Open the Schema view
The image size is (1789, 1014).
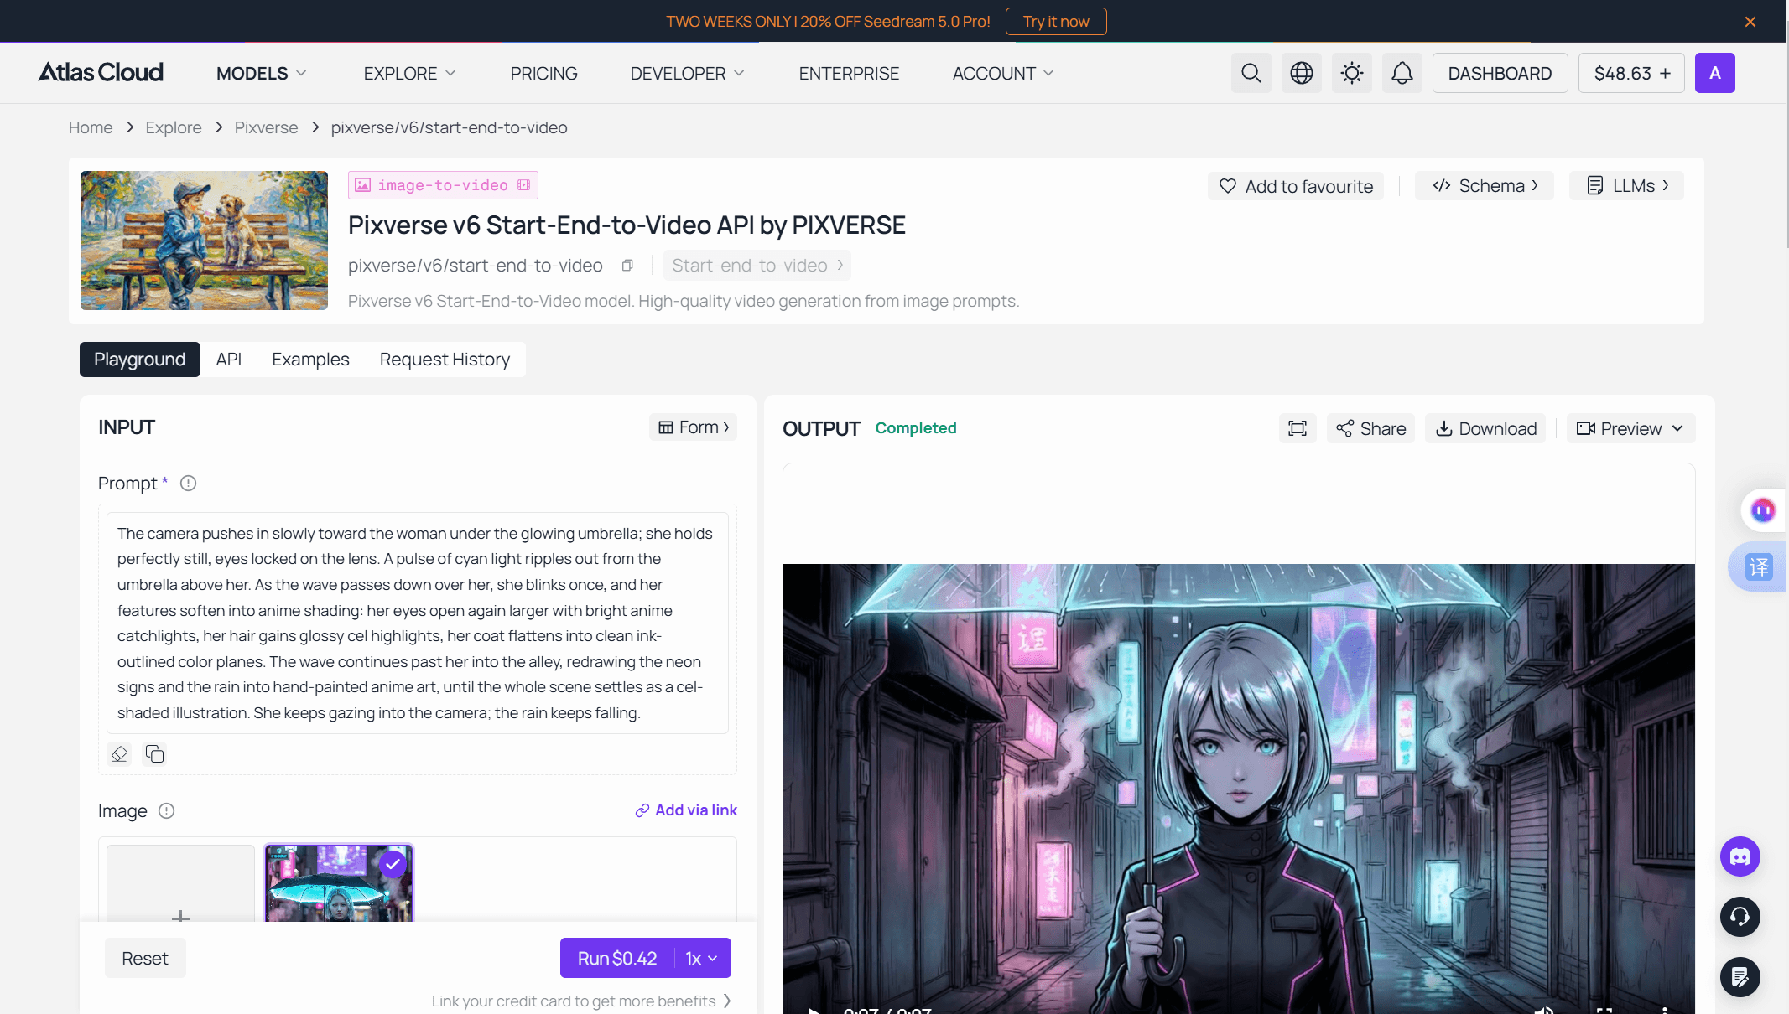click(1484, 186)
